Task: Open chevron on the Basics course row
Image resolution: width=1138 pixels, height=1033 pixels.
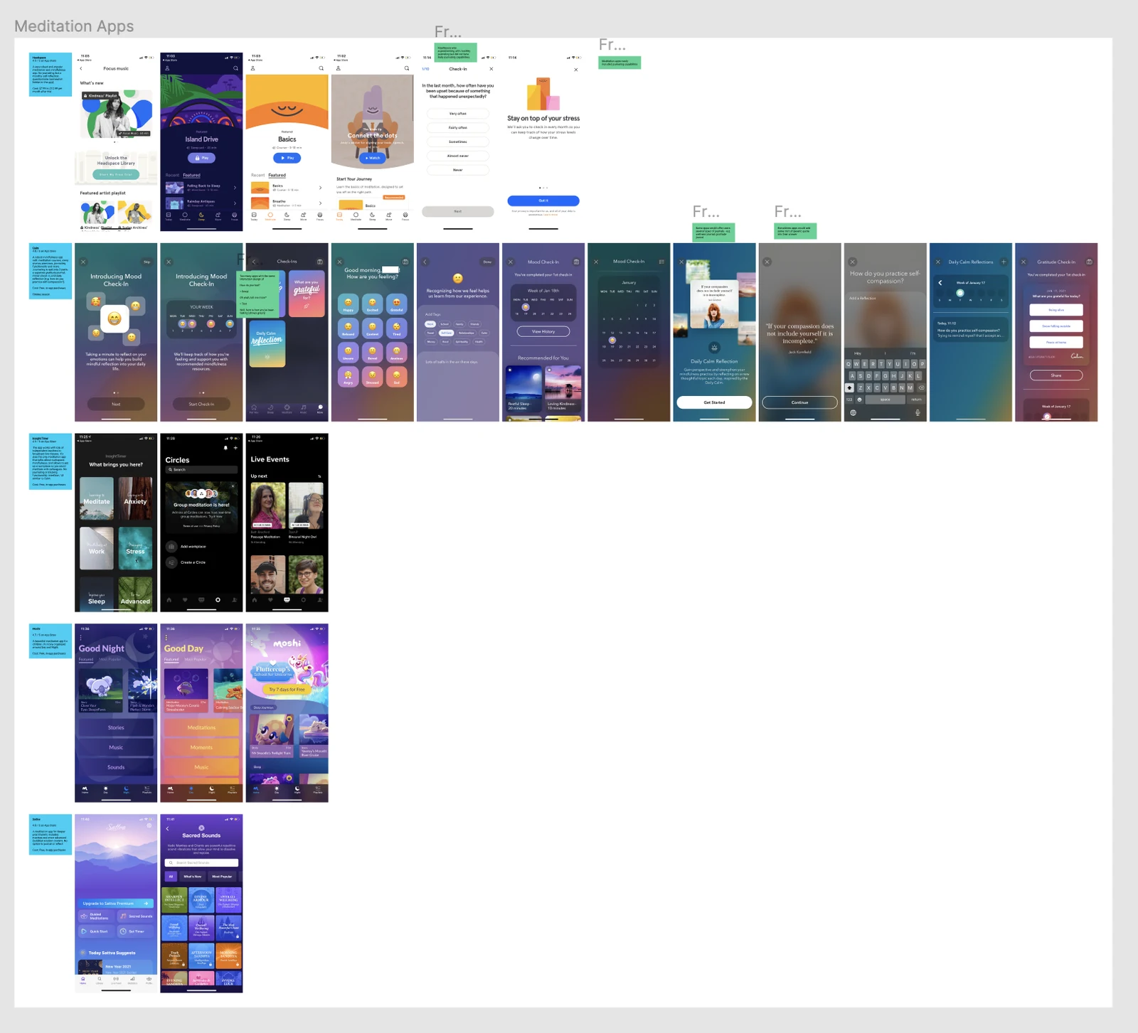Action: [x=320, y=188]
